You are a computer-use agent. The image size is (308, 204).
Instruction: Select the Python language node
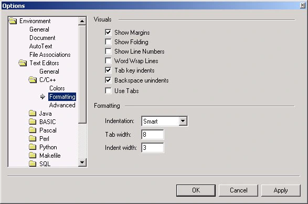pos(48,147)
